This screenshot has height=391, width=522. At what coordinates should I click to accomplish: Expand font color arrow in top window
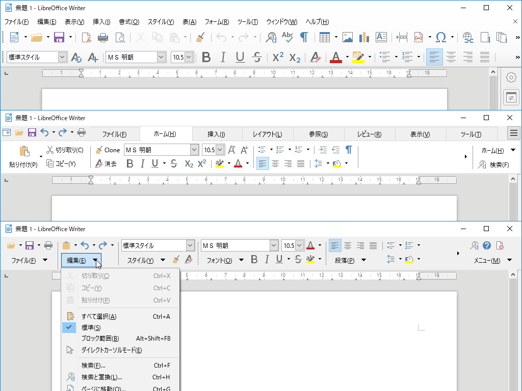click(x=347, y=57)
